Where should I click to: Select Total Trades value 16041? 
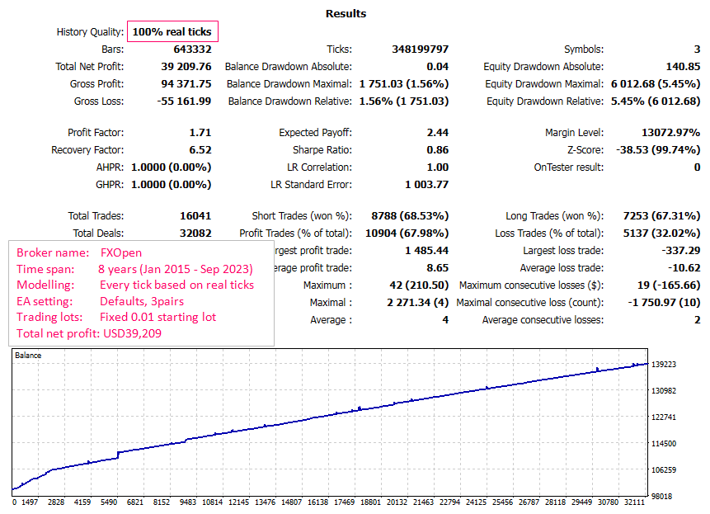click(195, 216)
